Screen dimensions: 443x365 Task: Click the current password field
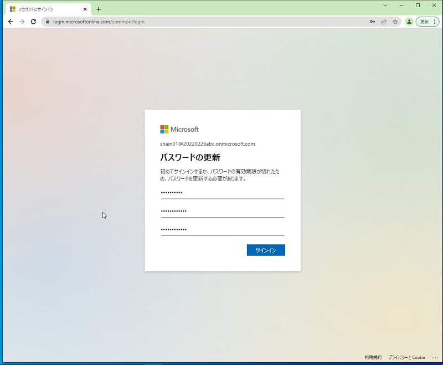pyautogui.click(x=223, y=193)
